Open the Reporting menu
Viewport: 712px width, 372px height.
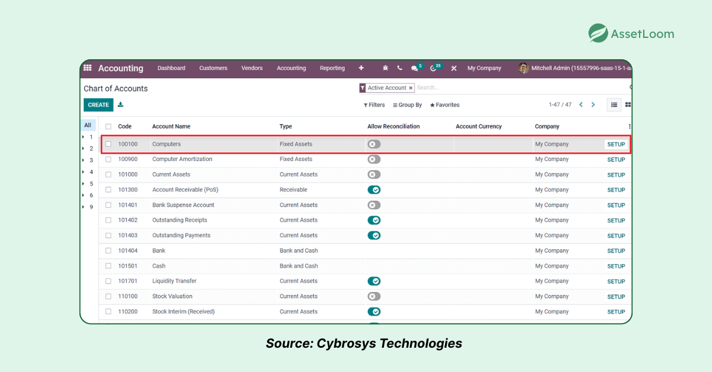(332, 68)
